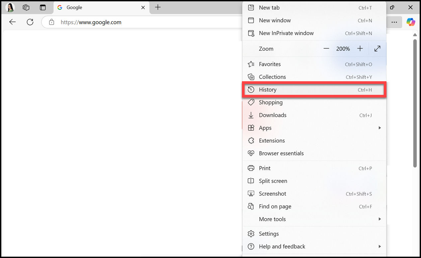Open Collections from the menu
Screen dimensions: 421x258
tap(314, 77)
